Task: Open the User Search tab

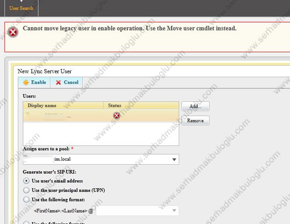Action: (21, 8)
